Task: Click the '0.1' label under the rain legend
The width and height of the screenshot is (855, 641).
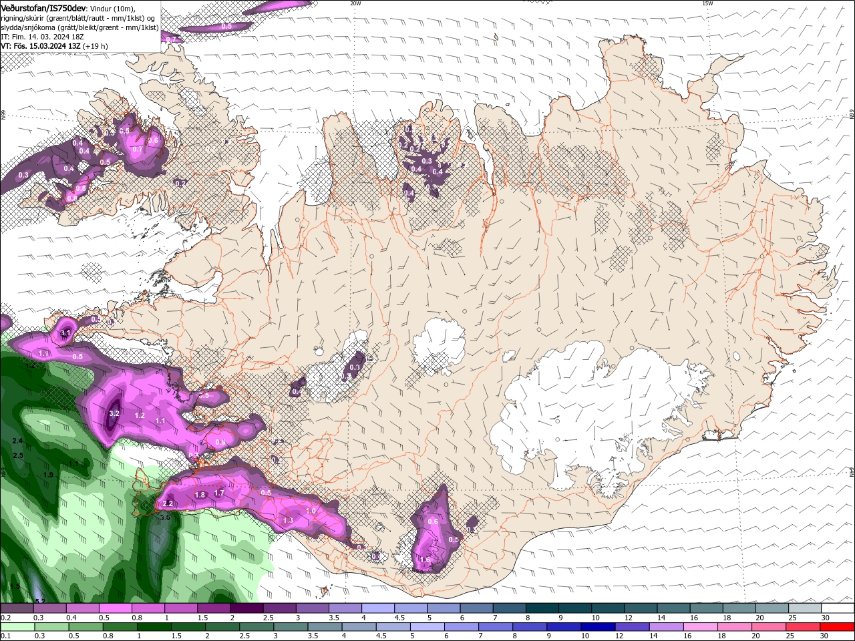Action: tap(5, 636)
